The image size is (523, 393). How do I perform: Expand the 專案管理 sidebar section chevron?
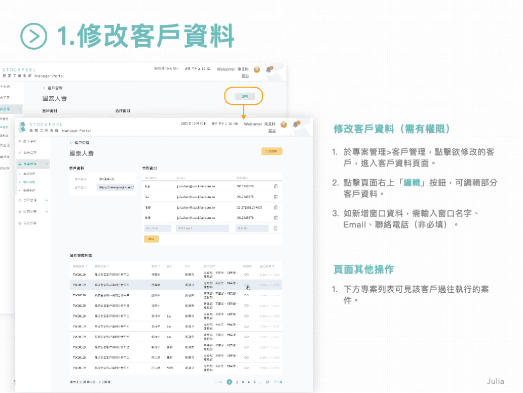click(47, 164)
